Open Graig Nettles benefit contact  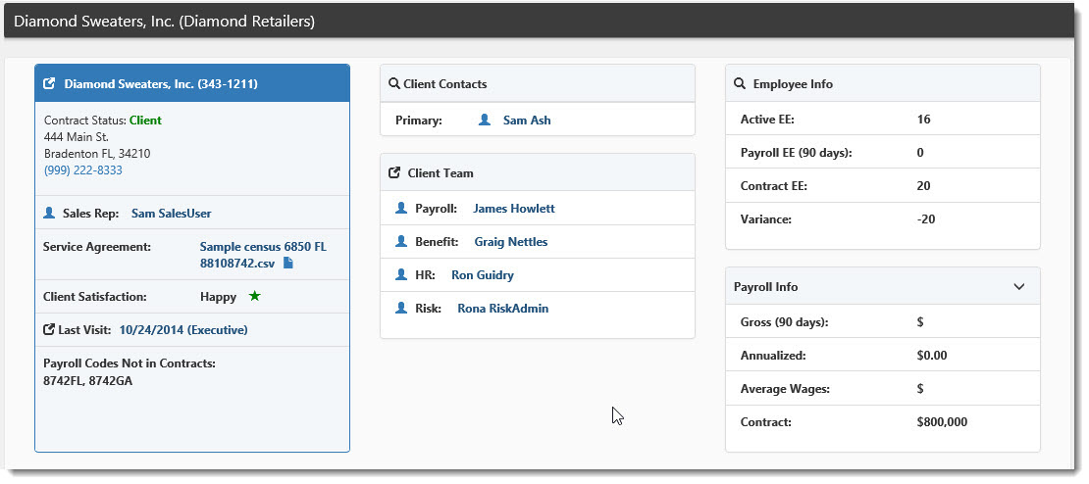click(511, 241)
